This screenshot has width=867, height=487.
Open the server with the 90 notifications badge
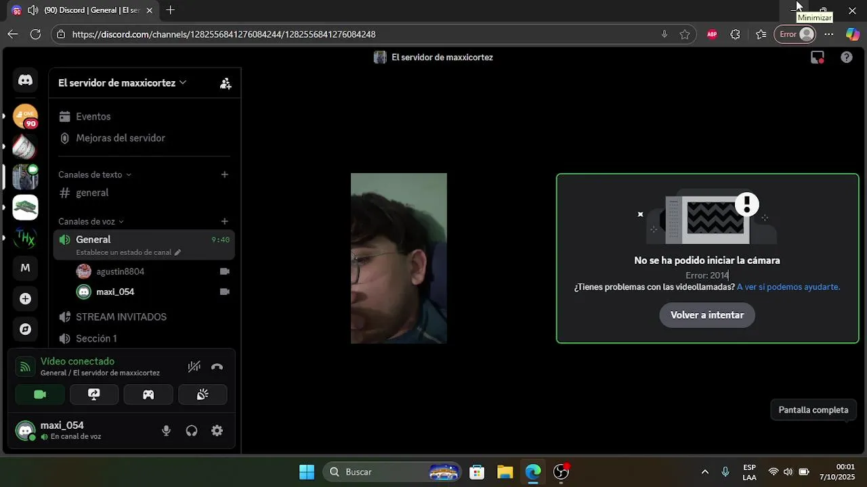(25, 116)
